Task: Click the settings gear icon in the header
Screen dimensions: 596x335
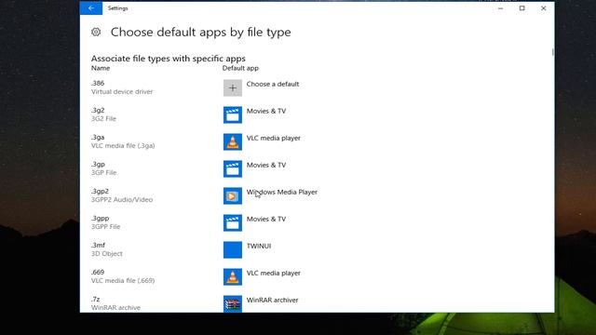Action: (96, 32)
